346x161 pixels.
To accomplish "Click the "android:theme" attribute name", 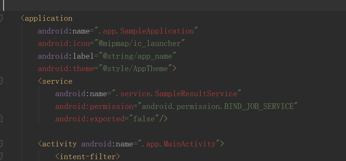I will pos(66,69).
